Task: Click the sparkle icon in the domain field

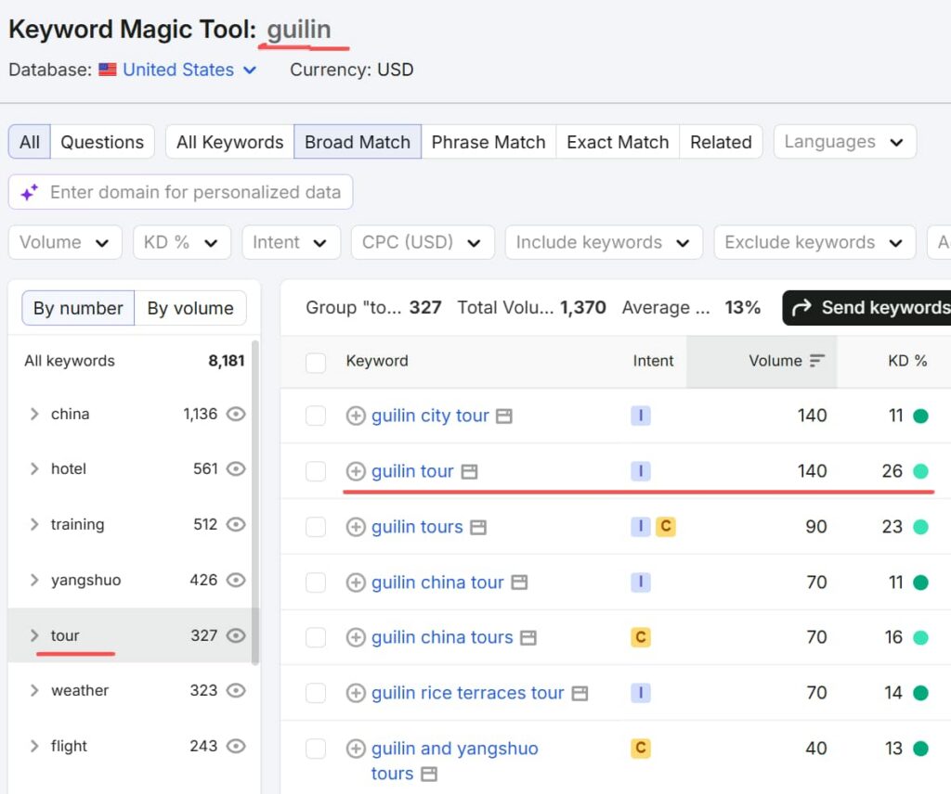Action: click(29, 193)
